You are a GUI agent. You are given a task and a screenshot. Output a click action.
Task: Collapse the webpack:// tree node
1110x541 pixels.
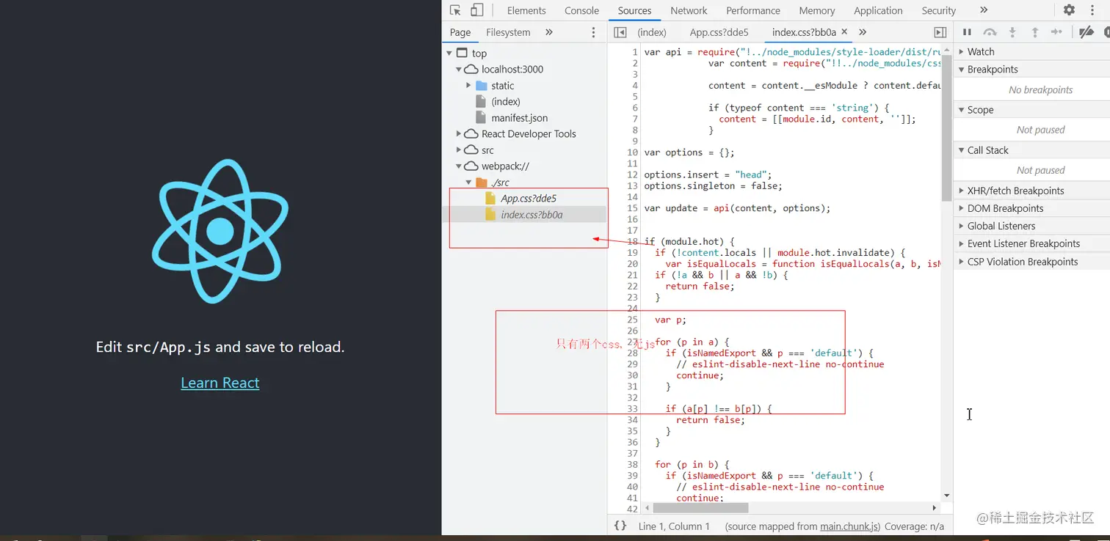(x=459, y=166)
